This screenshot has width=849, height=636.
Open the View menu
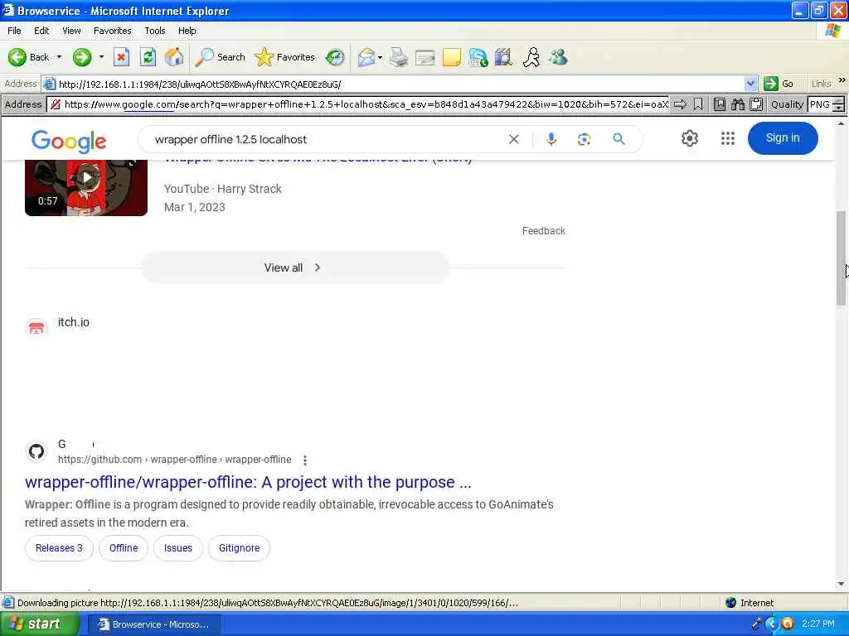click(x=71, y=31)
